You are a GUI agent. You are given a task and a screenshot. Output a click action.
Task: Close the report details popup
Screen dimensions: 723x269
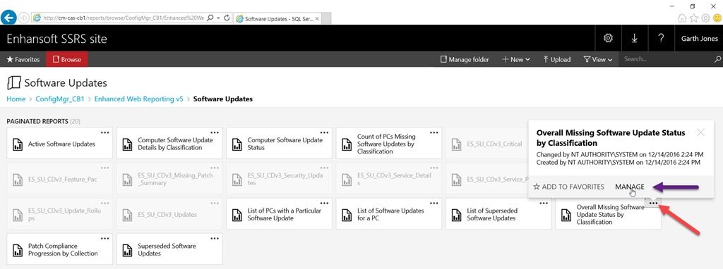[701, 132]
